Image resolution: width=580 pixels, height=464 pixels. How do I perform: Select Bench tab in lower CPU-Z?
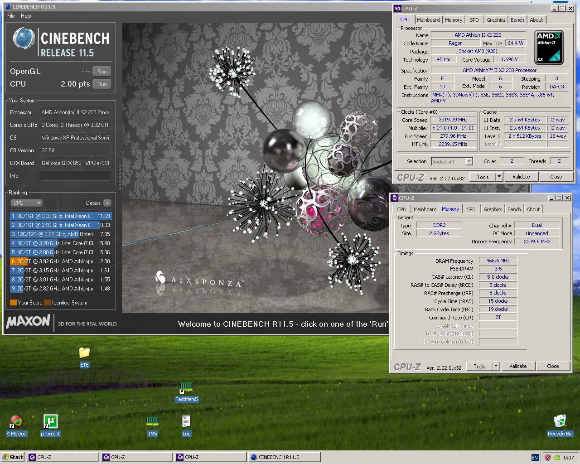[x=514, y=209]
